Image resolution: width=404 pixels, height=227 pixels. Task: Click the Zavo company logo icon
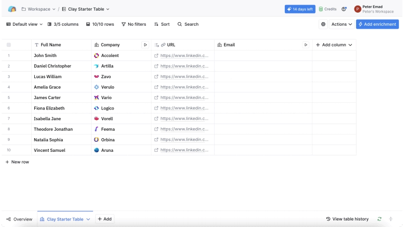(96, 77)
